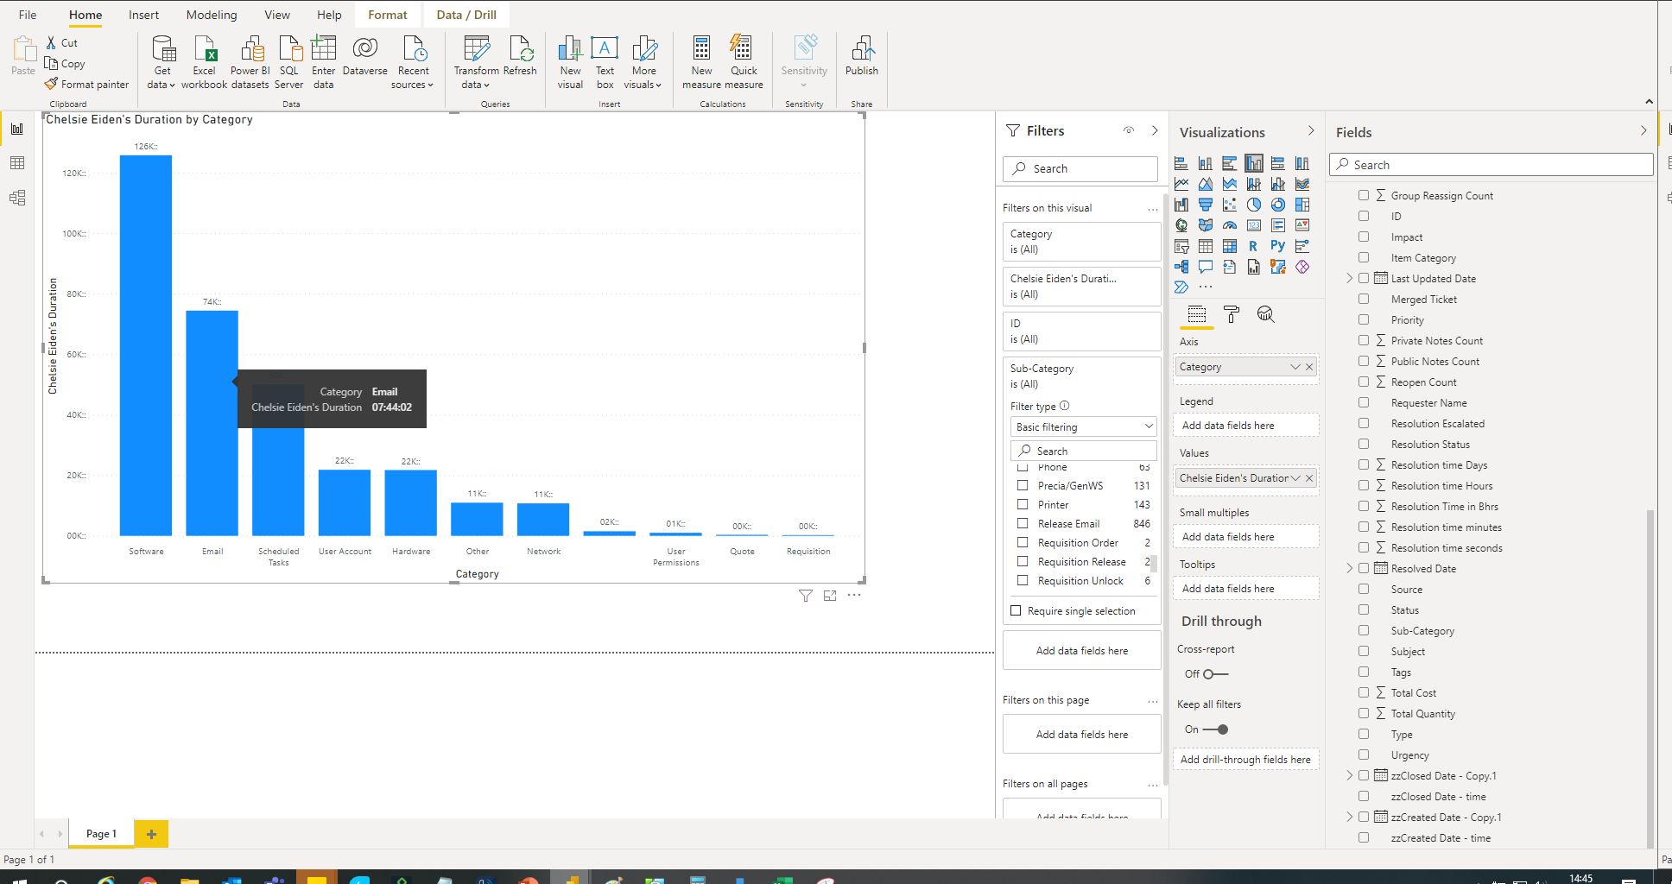The image size is (1672, 884).
Task: Select the KPI visual
Action: (x=1302, y=225)
